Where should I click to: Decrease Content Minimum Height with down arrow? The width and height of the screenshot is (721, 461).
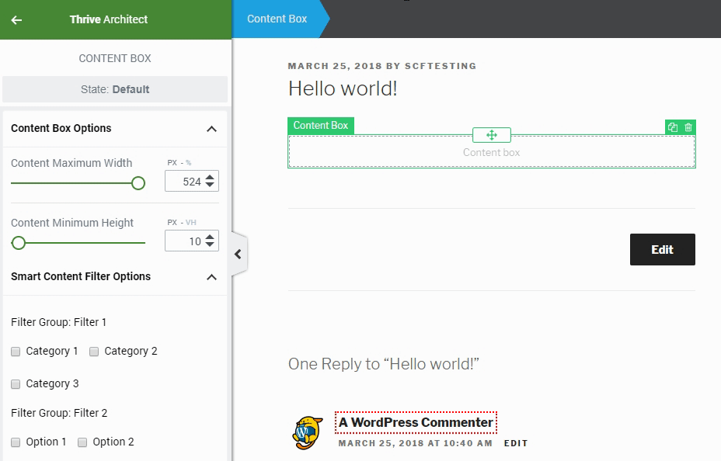[210, 244]
